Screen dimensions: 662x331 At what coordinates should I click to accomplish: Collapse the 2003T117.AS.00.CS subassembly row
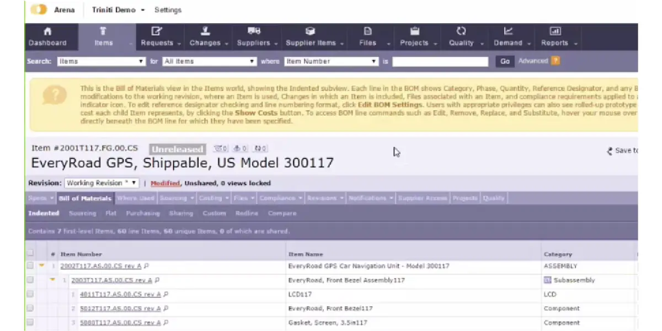(52, 280)
